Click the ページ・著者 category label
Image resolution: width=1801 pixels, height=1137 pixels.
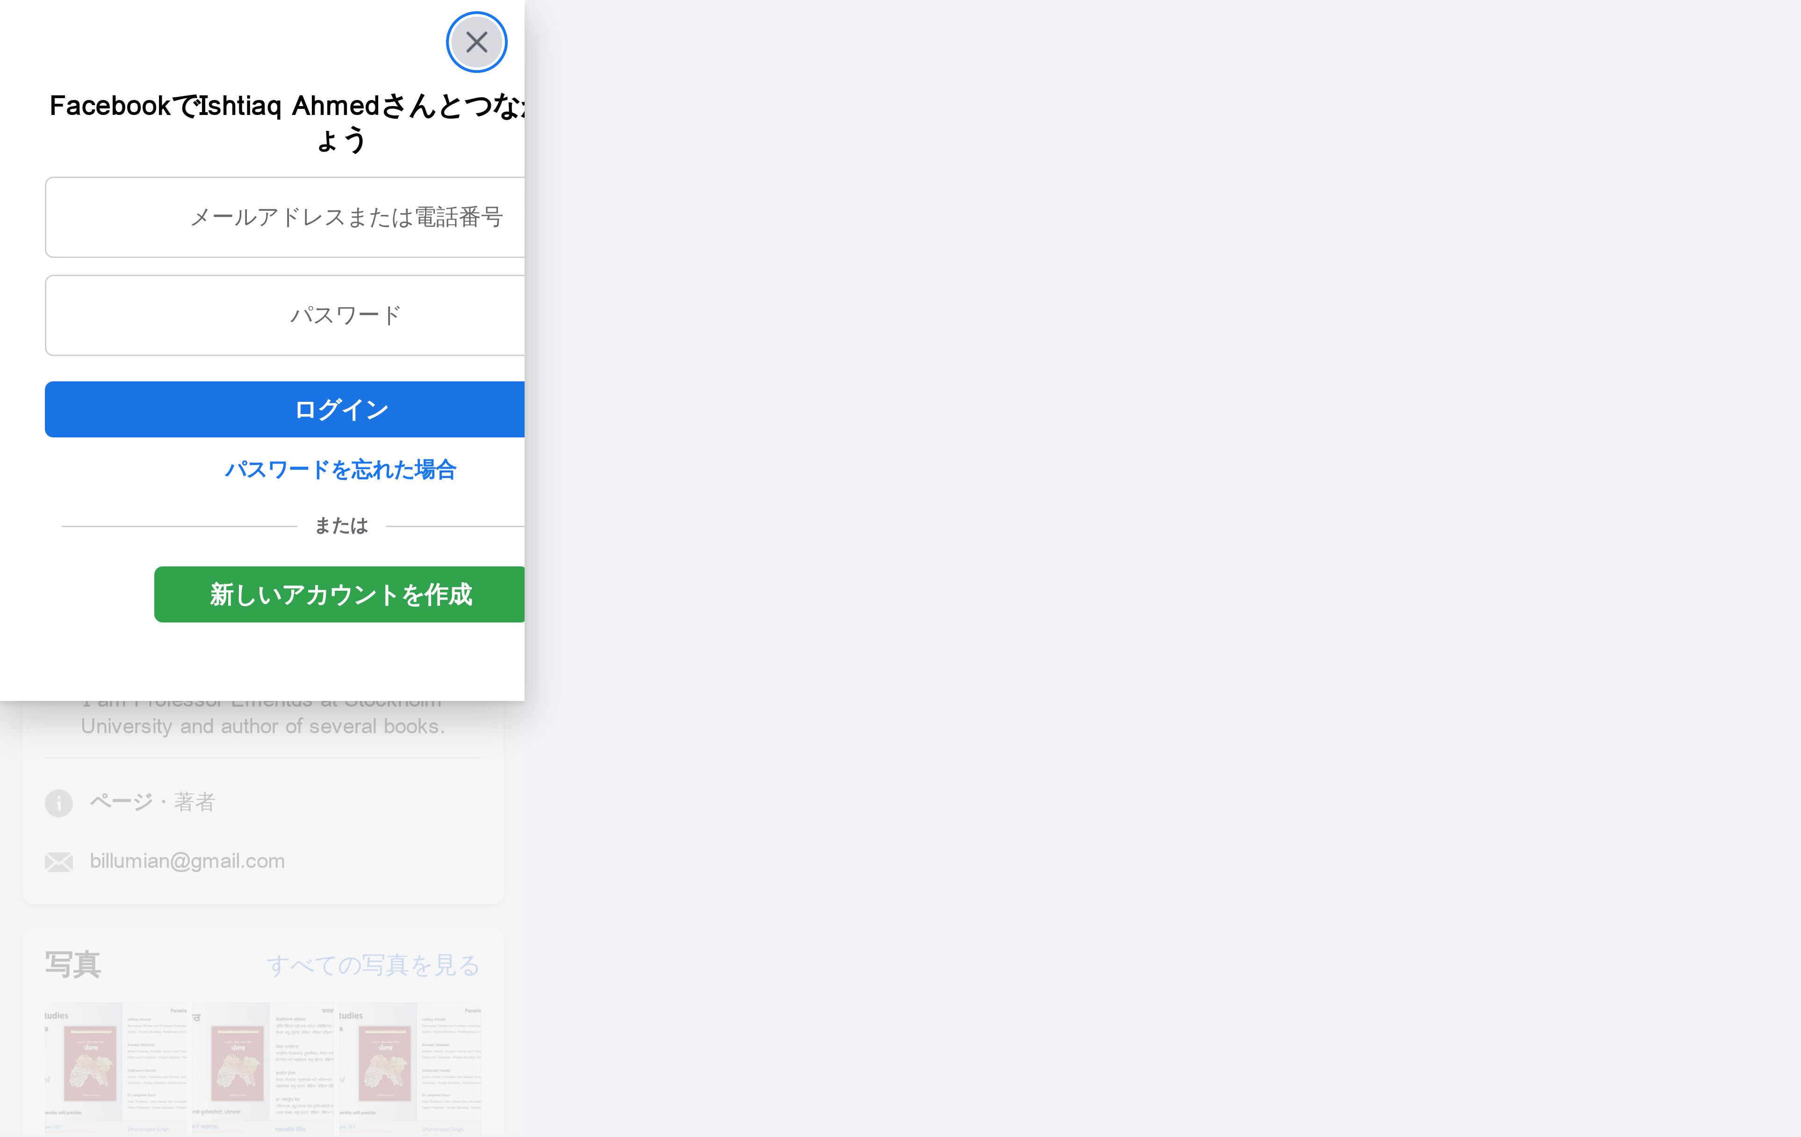152,802
